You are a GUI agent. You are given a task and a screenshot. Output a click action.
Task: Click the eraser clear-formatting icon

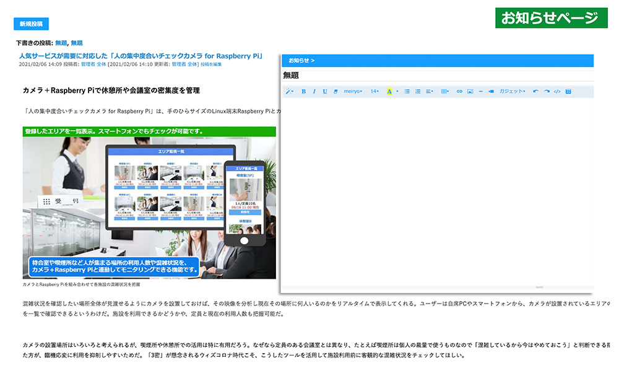click(335, 91)
